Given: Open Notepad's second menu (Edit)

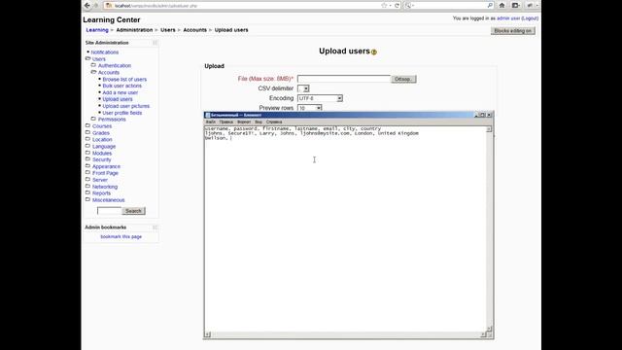Looking at the screenshot, I should [x=226, y=122].
